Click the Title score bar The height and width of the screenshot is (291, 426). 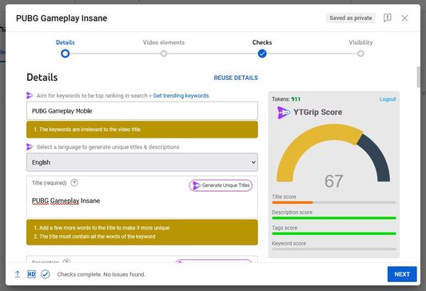334,202
